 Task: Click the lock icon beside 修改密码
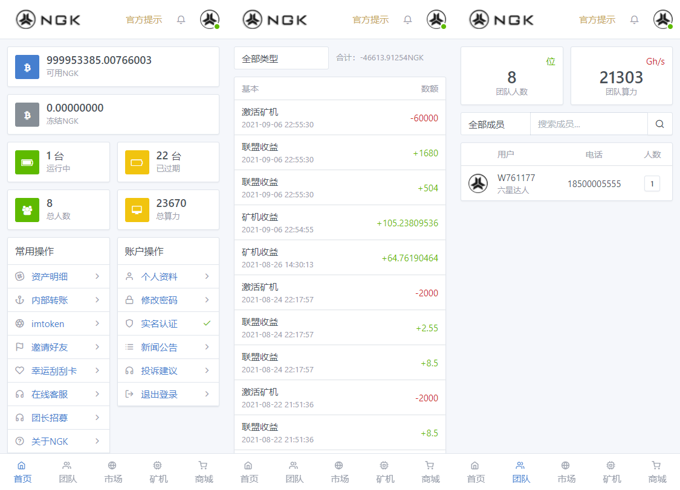(129, 300)
